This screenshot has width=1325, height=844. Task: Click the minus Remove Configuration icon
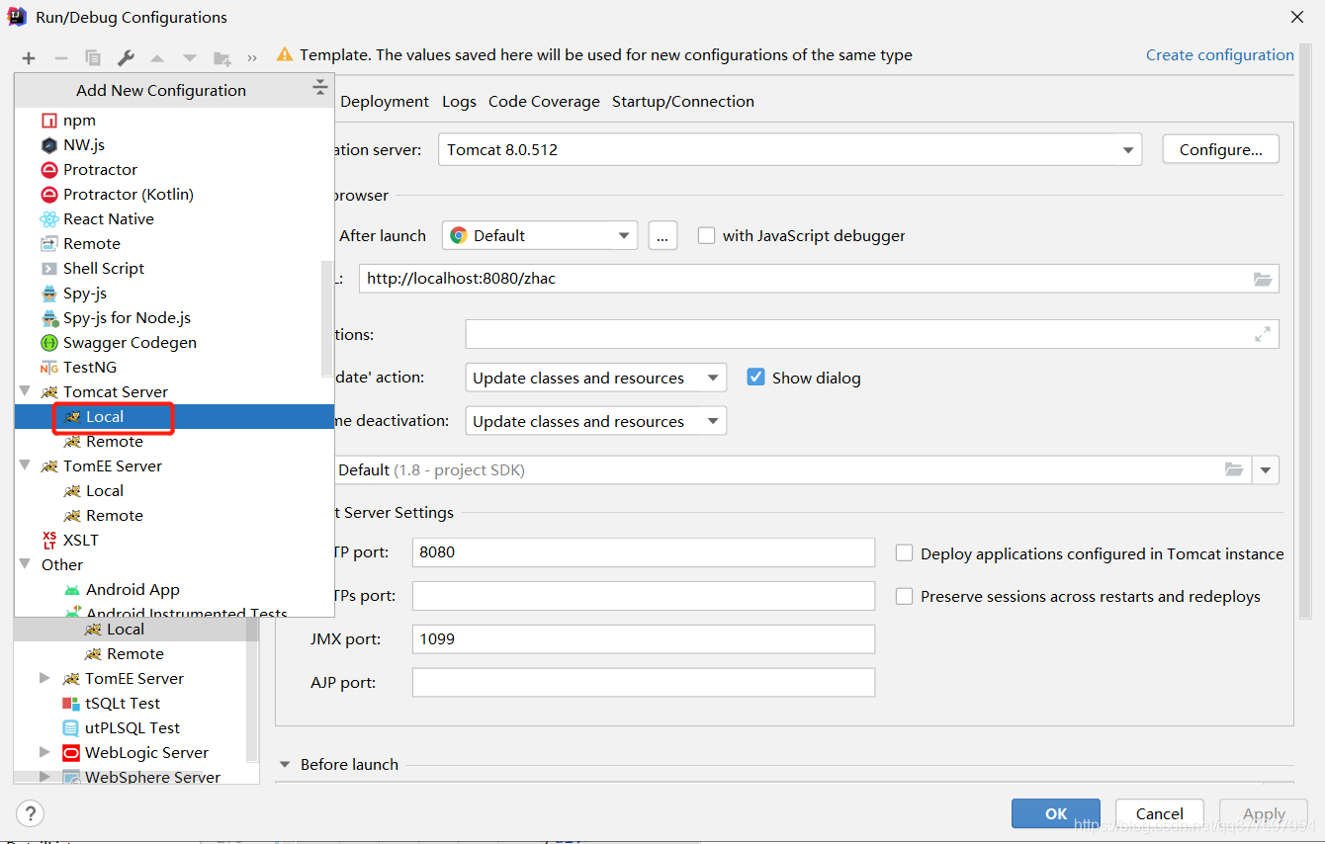pos(60,58)
